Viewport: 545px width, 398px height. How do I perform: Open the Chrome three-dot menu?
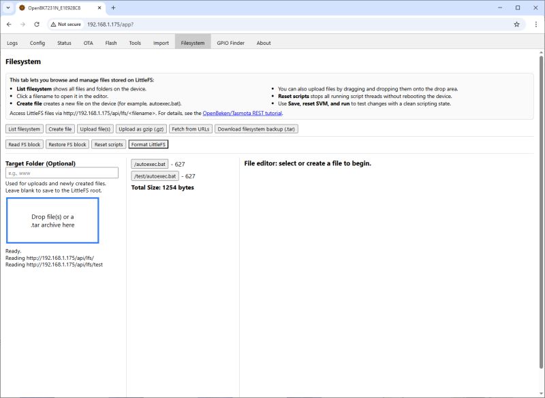(x=535, y=24)
